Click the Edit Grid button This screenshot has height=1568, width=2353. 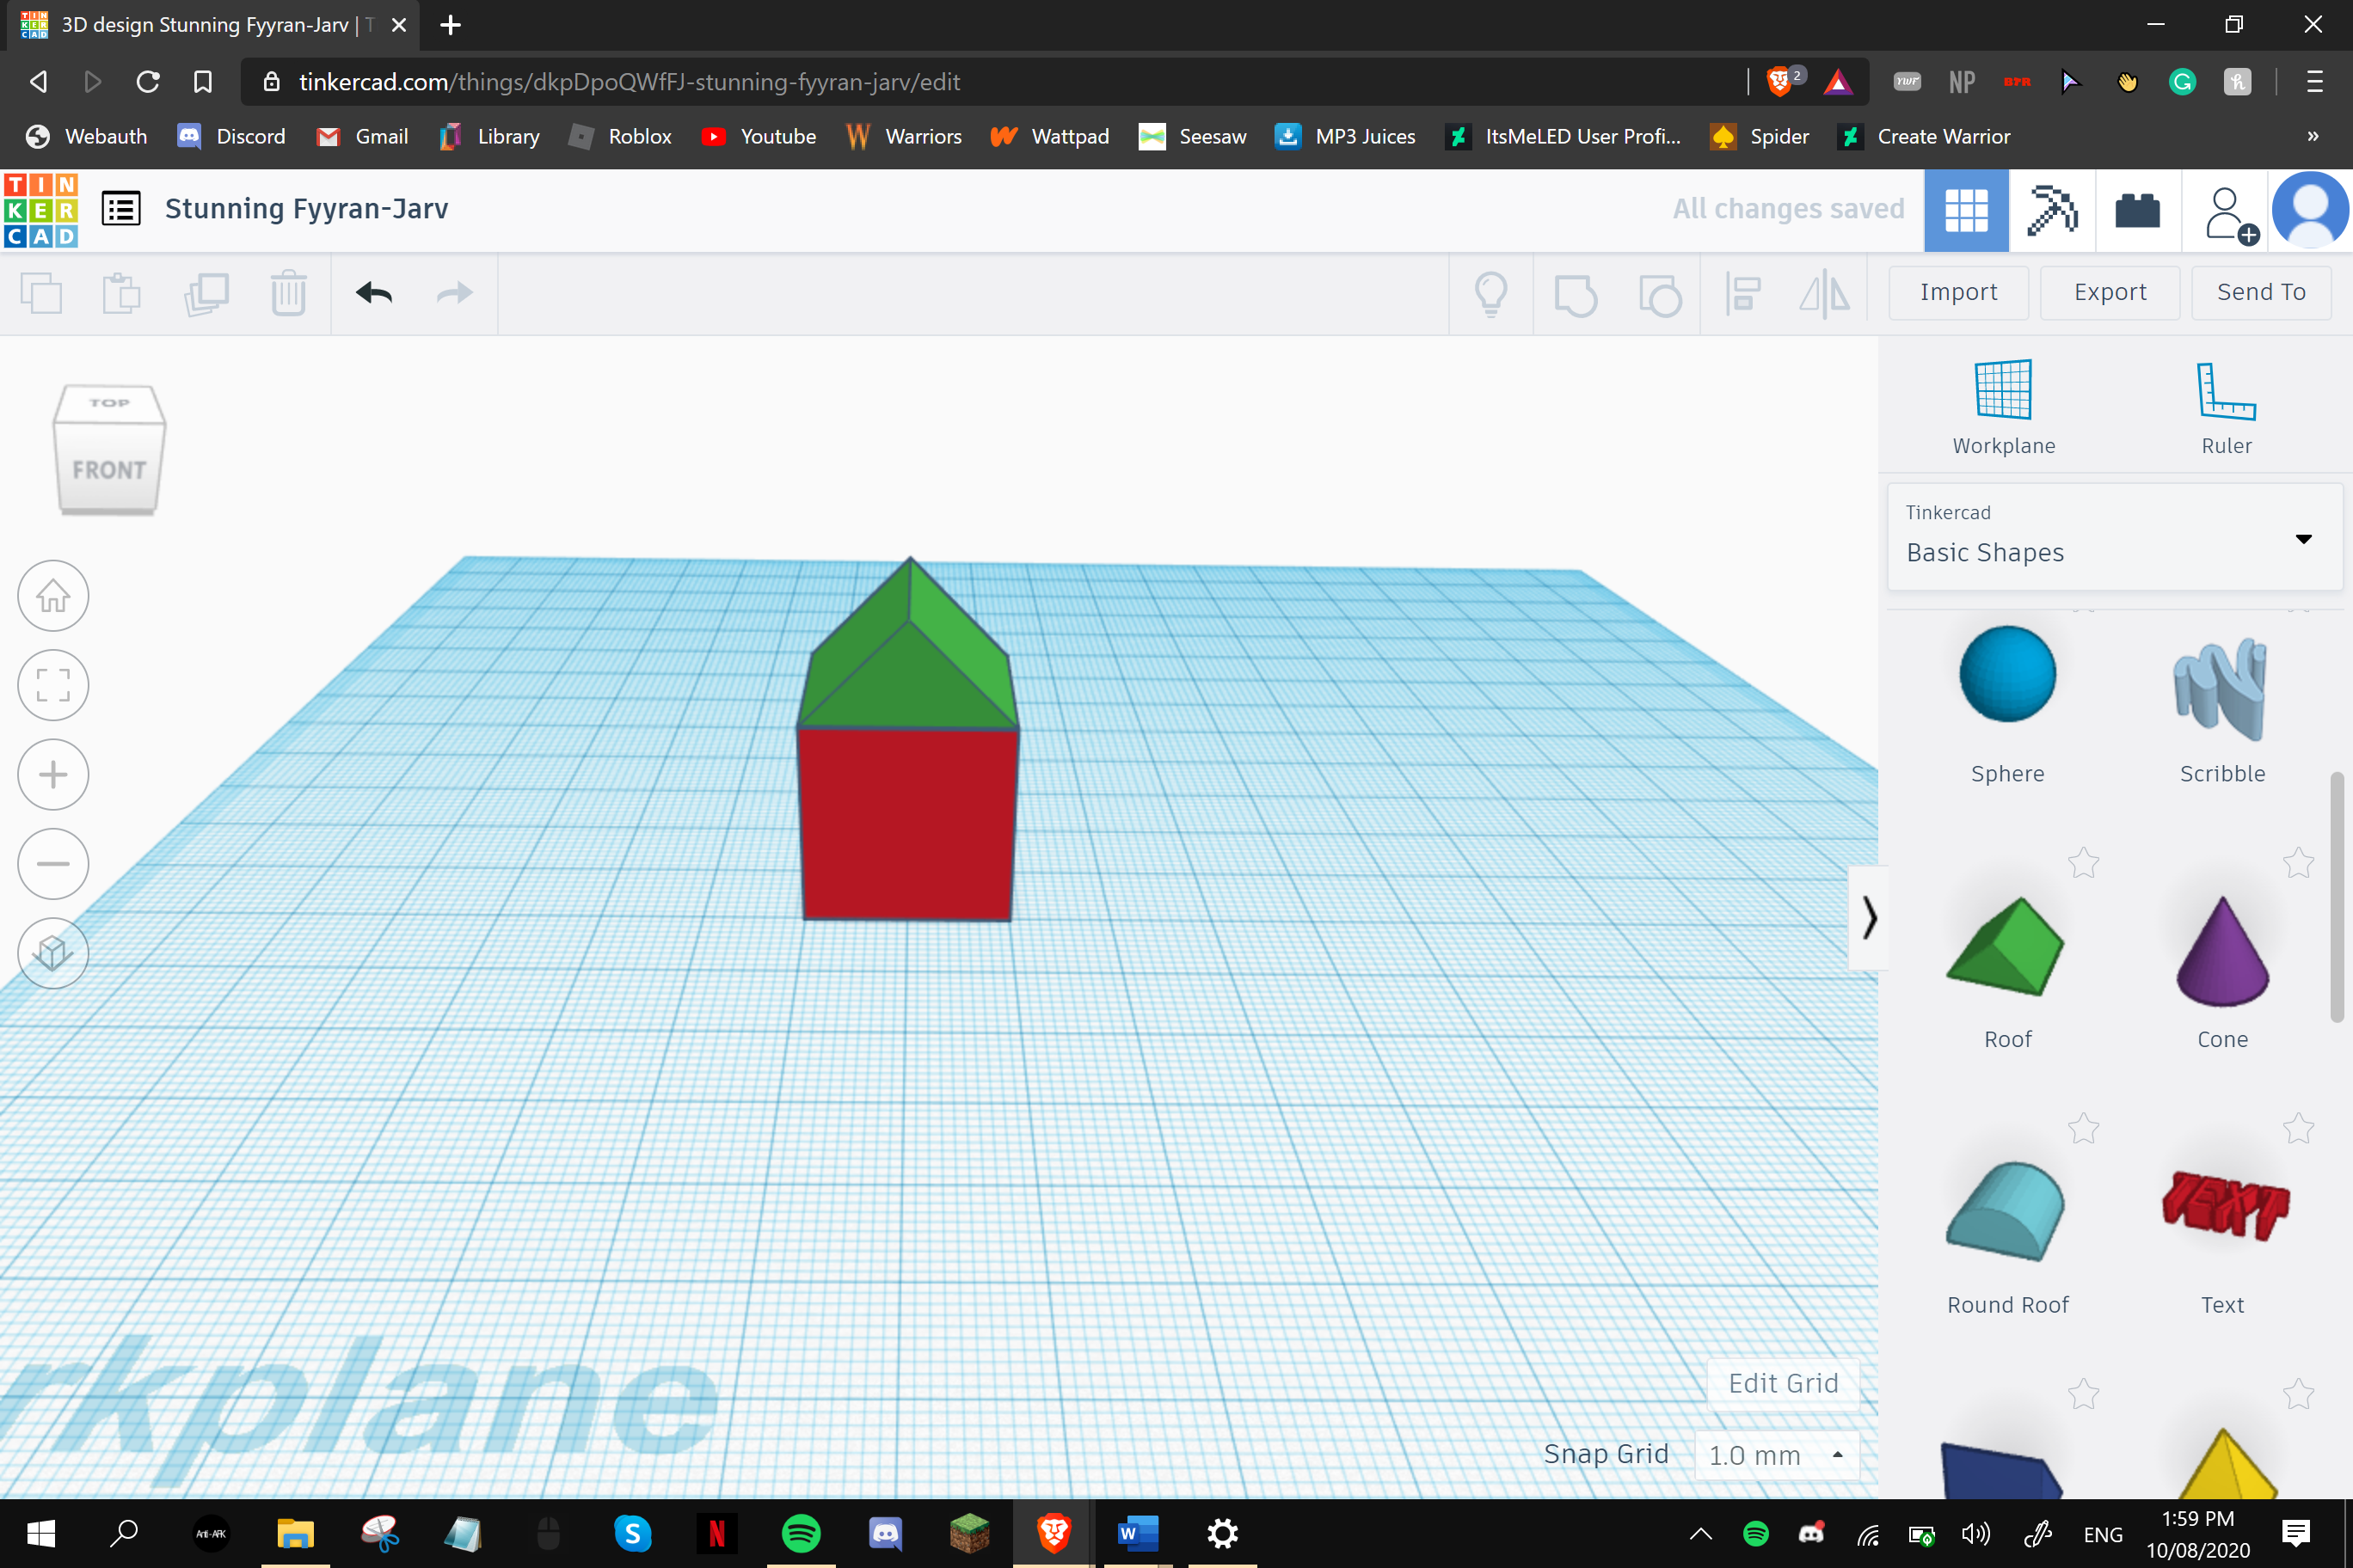point(1783,1384)
